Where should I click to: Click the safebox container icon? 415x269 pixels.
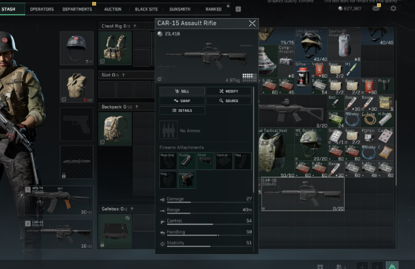[115, 228]
